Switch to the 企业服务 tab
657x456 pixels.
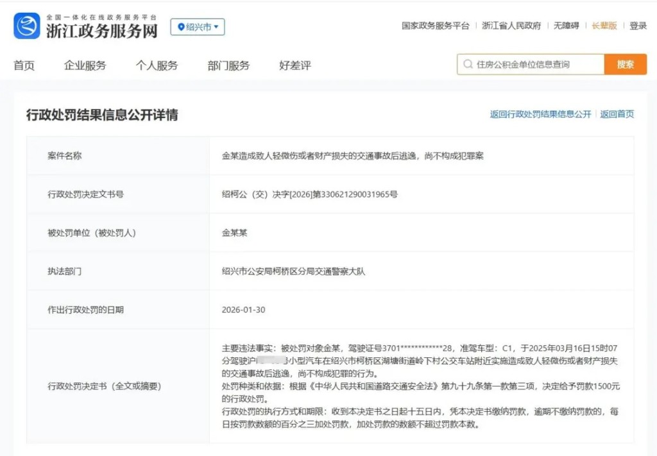tap(85, 65)
